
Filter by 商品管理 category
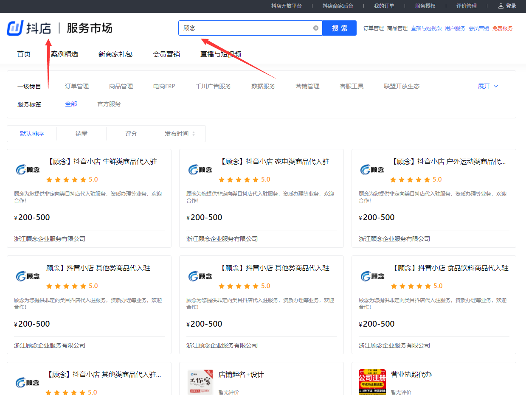[x=121, y=86]
